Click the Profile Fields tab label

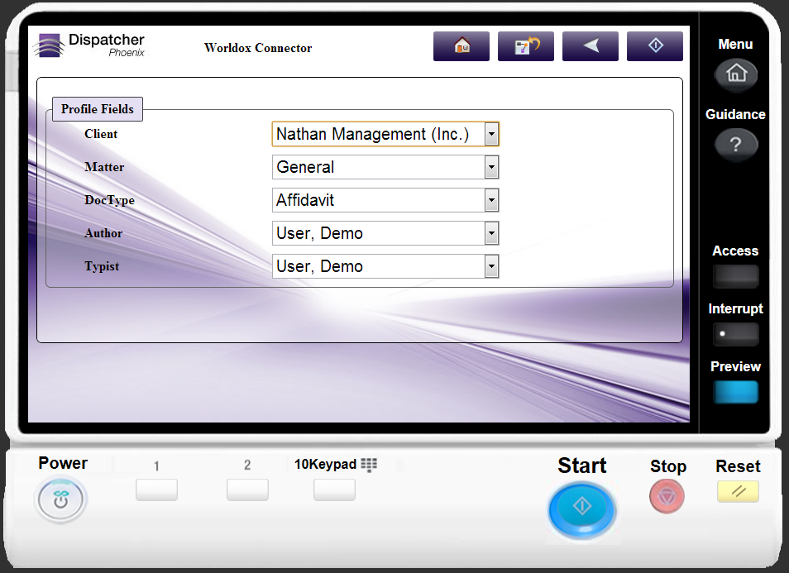point(98,109)
